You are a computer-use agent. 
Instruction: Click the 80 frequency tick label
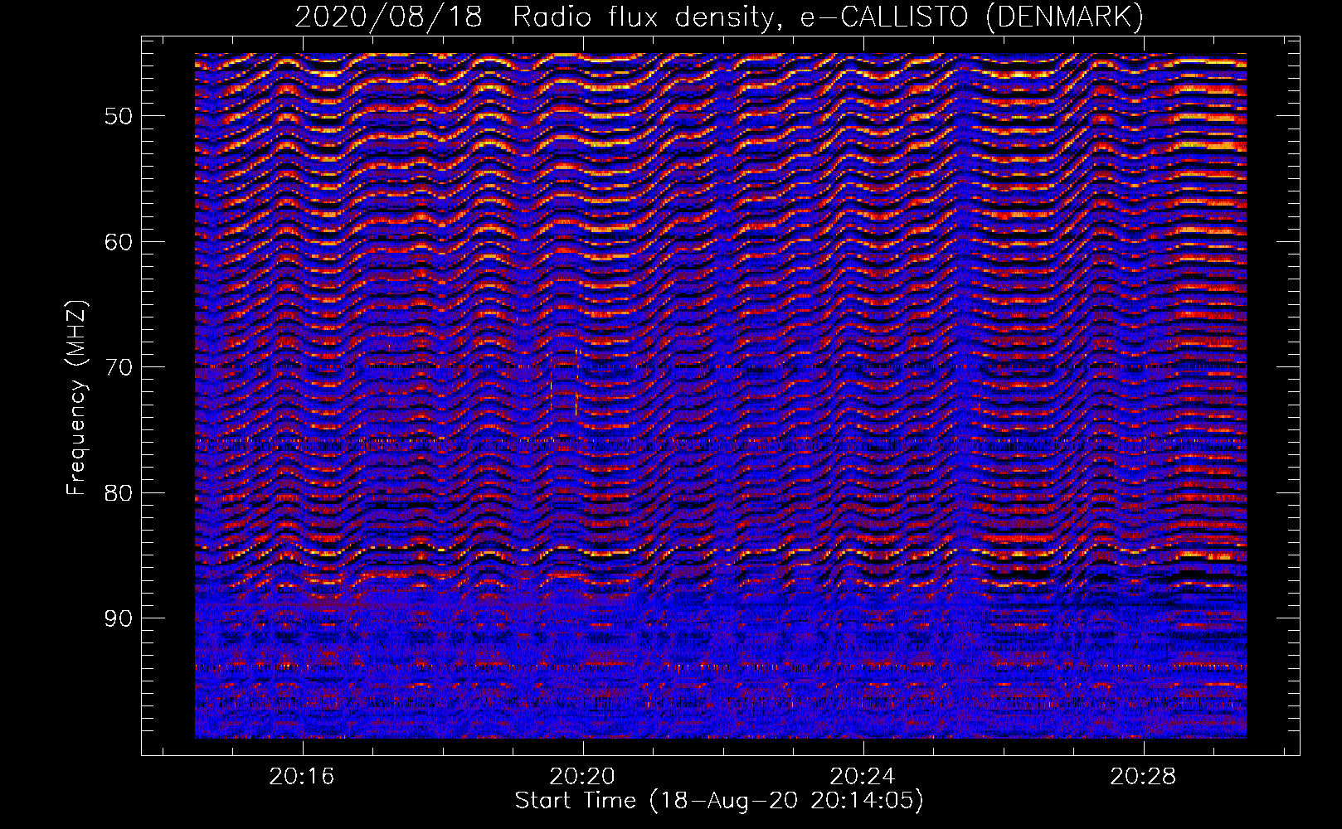pyautogui.click(x=119, y=493)
